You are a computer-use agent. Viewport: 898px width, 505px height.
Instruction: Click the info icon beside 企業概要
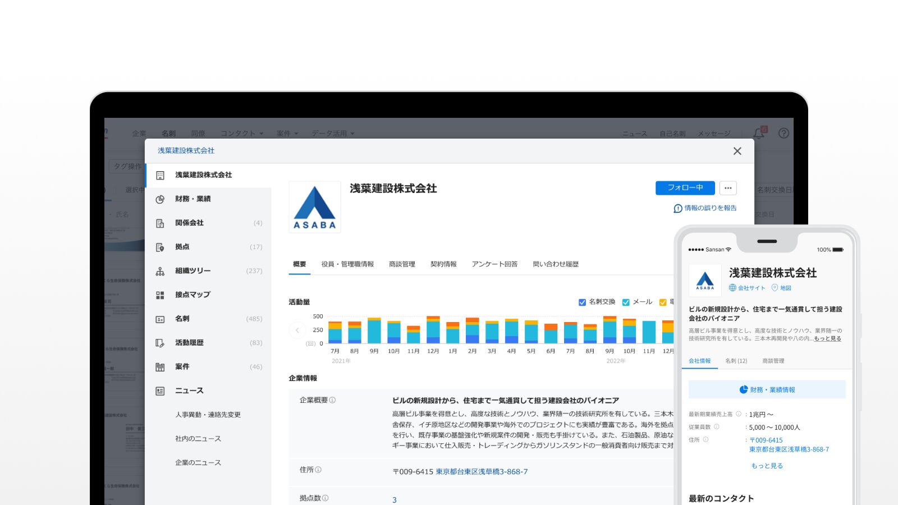(x=332, y=400)
